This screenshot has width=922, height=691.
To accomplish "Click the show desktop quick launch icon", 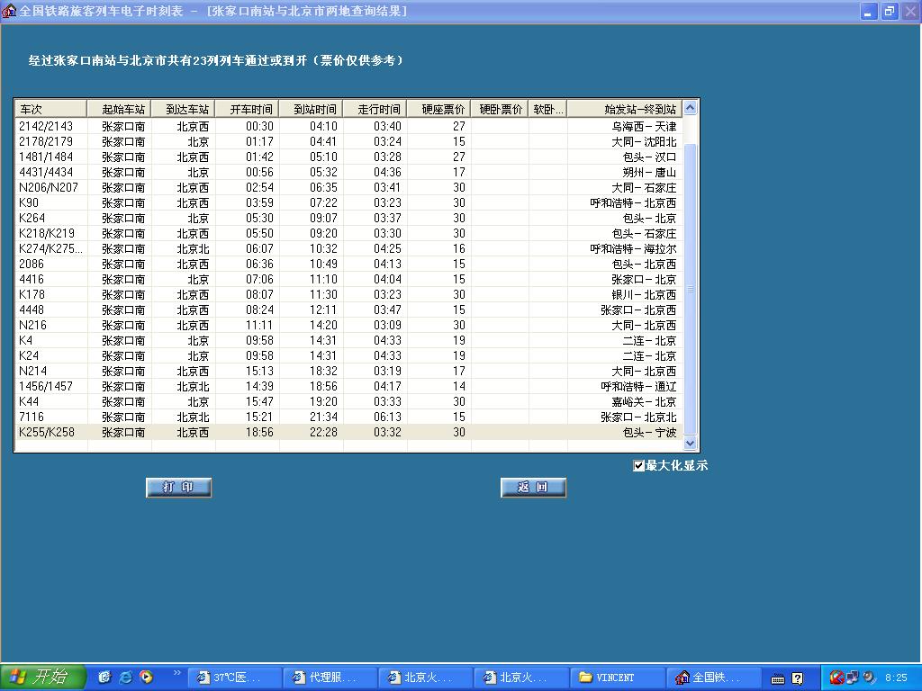I will 104,677.
